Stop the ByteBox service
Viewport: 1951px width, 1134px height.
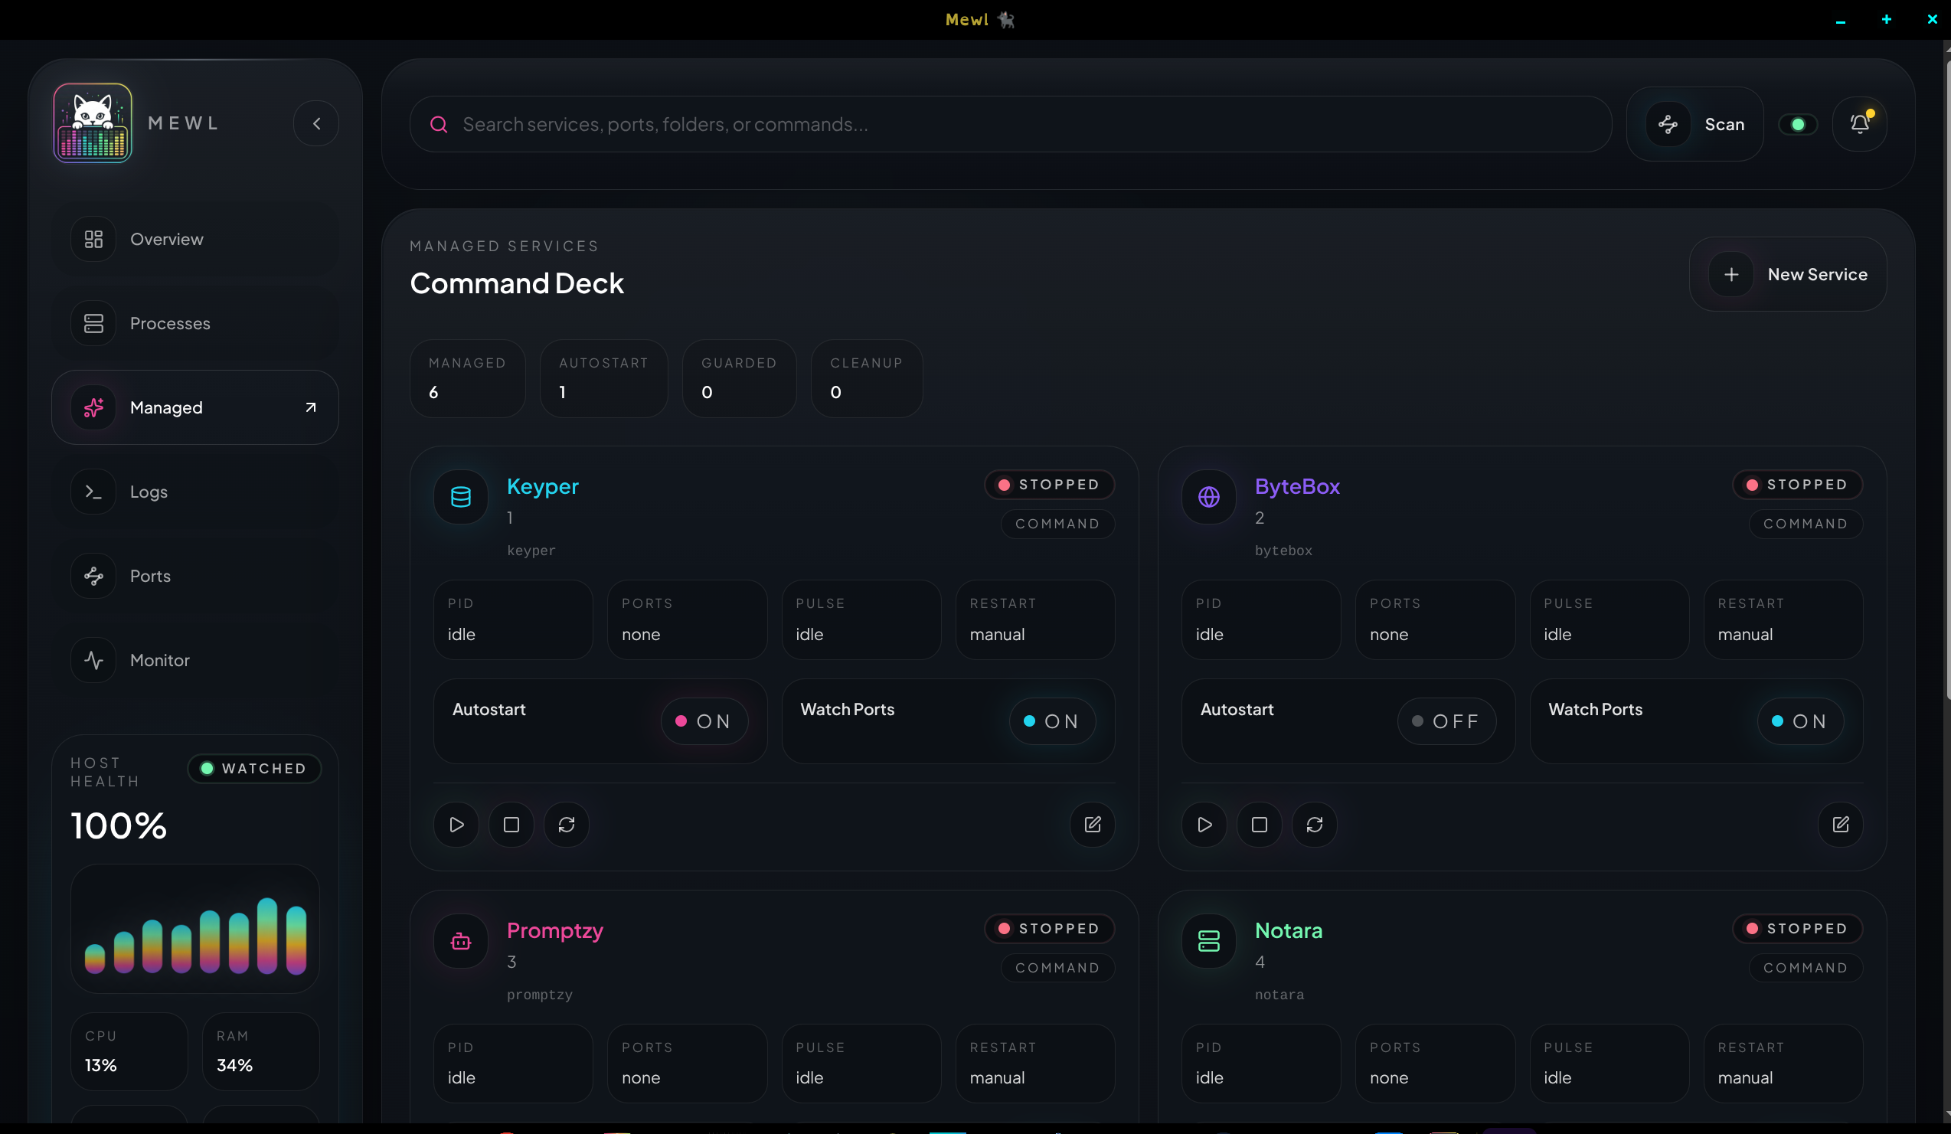1259,825
